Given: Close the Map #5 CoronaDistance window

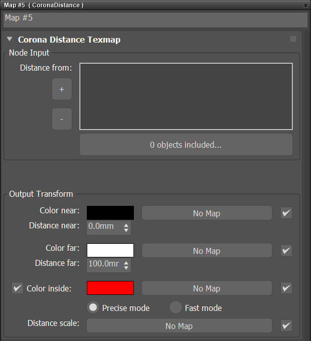Looking at the screenshot, I should pyautogui.click(x=306, y=6).
